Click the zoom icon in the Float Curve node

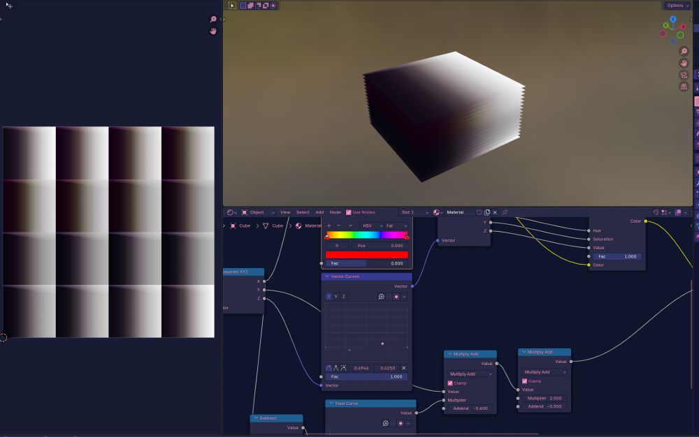(386, 423)
